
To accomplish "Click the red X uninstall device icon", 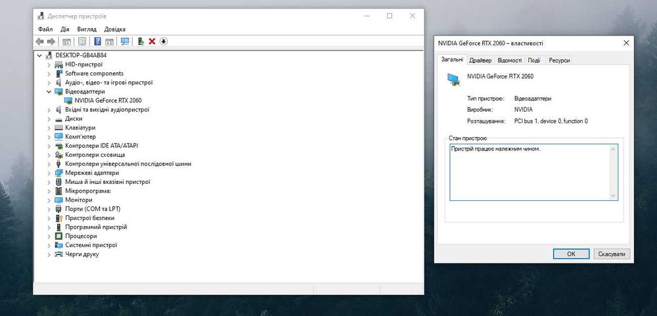I will (152, 41).
